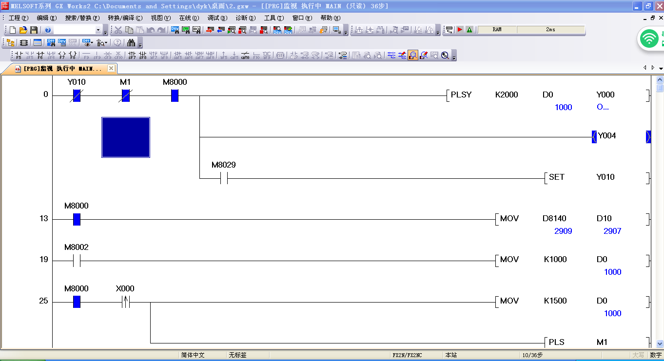664x361 pixels.
Task: Insert a normally open contact (F5)
Action: pos(19,56)
